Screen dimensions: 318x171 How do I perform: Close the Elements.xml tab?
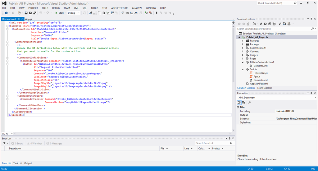coord(22,19)
